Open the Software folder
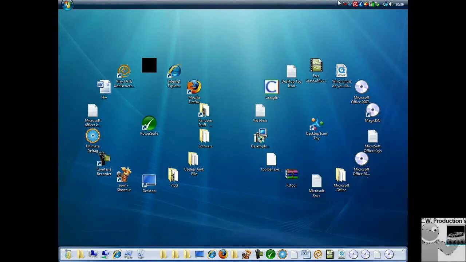Image resolution: width=466 pixels, height=262 pixels. pyautogui.click(x=205, y=139)
